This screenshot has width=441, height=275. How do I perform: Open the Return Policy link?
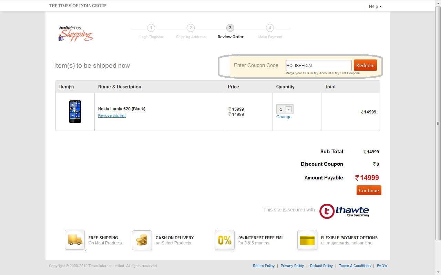click(x=264, y=266)
